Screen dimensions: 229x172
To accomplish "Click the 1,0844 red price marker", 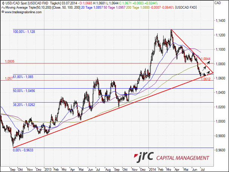I will 206,59.
